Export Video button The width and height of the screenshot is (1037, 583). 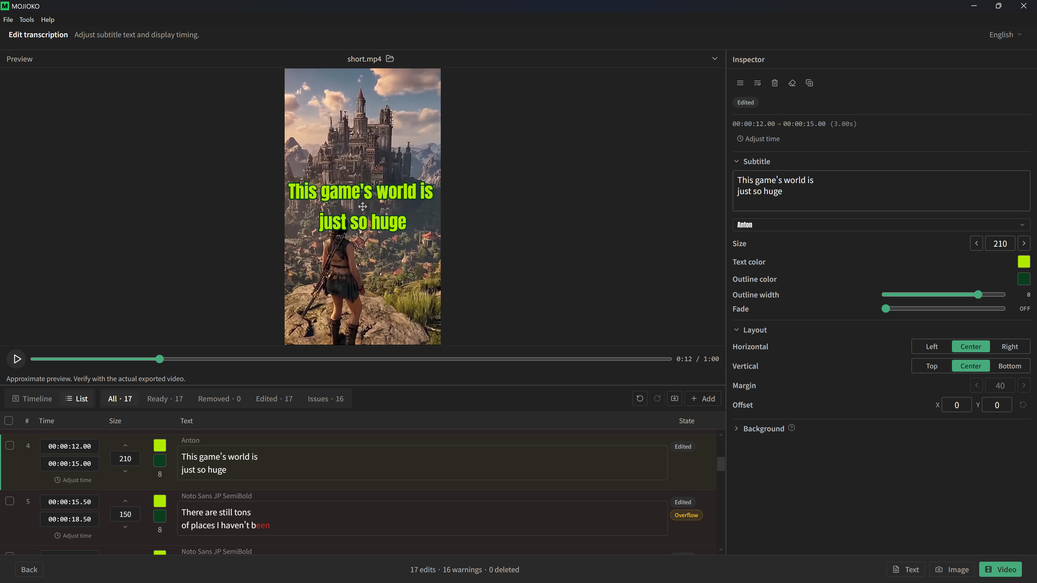point(1000,569)
